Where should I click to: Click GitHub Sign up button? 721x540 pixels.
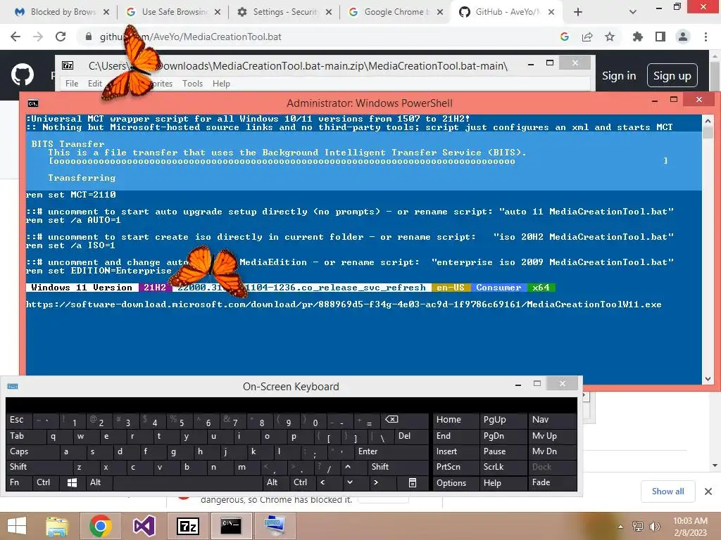(672, 76)
